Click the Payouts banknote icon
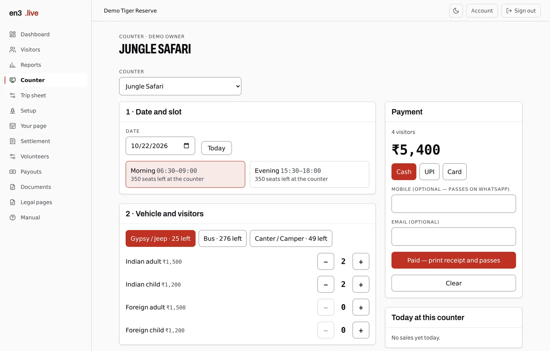Viewport: 550px width, 351px height. 13,172
